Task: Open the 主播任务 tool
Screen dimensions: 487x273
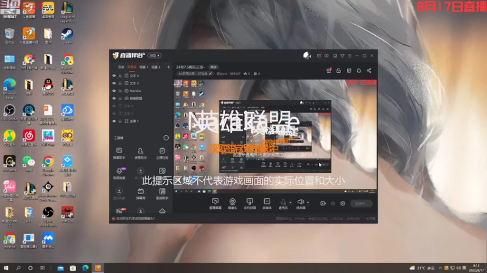Action: [x=162, y=153]
